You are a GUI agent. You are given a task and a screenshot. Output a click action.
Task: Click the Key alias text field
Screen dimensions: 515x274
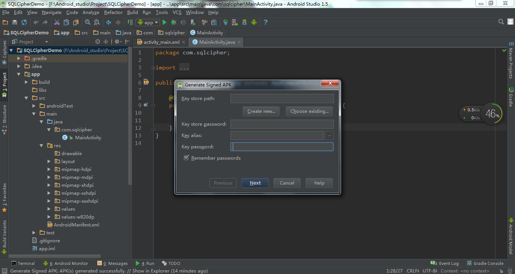click(277, 135)
